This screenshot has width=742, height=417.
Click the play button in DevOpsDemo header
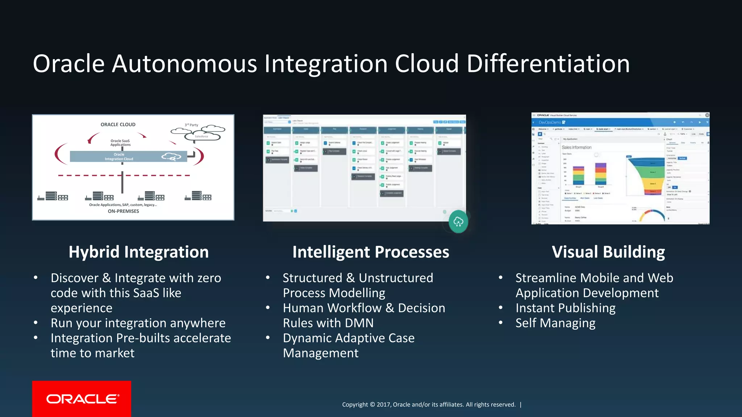point(700,122)
